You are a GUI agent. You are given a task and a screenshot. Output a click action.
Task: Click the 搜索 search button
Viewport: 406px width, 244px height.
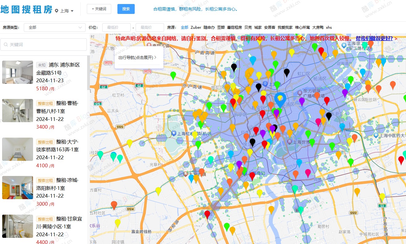125,9
